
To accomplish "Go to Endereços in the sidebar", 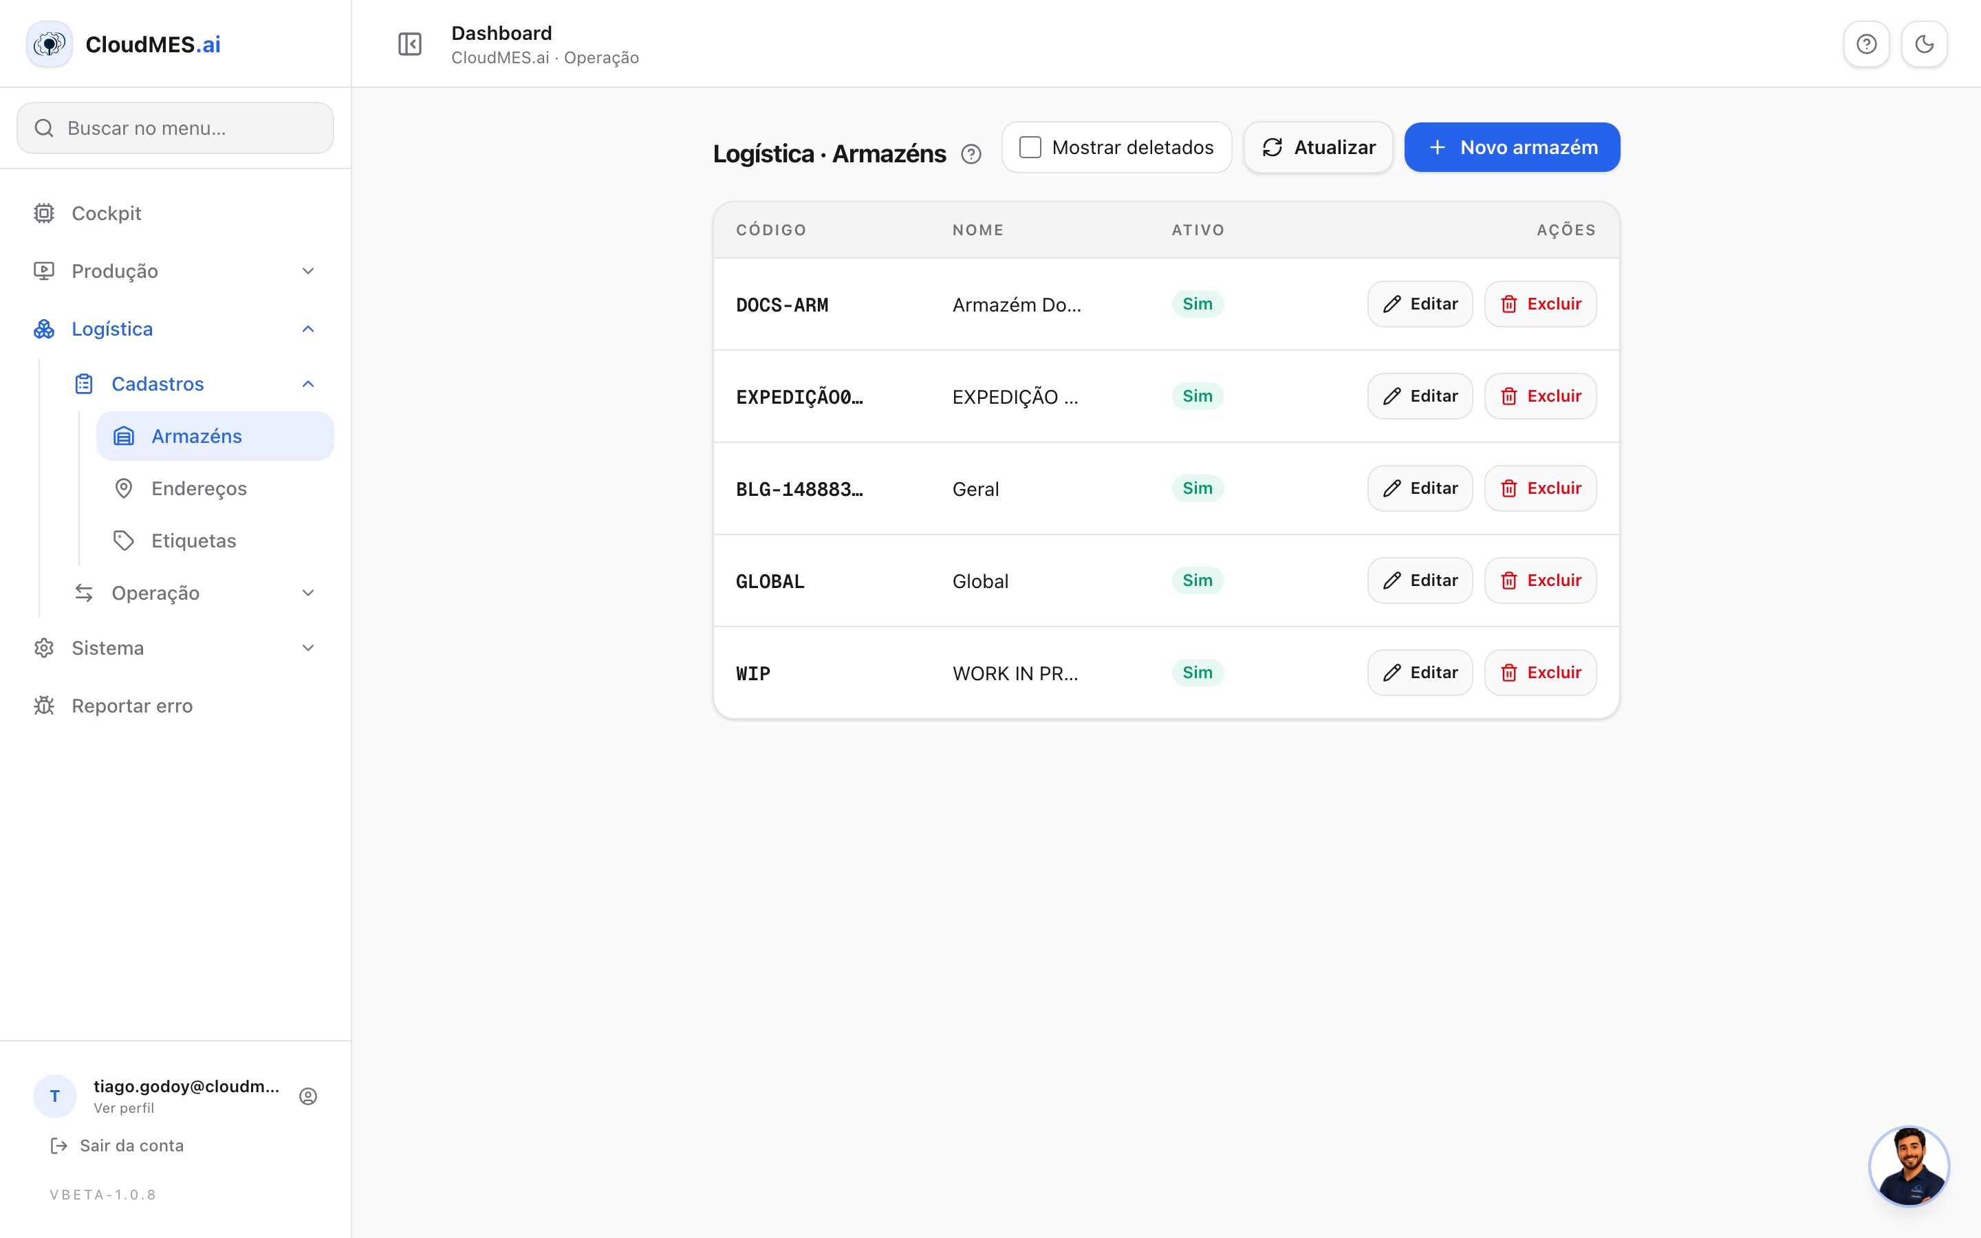I will pos(215,489).
